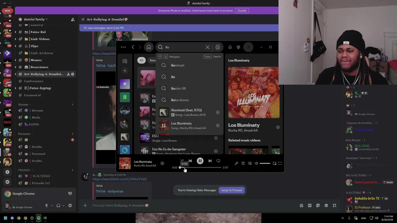
Task: Show hidden system tray icons
Action: 343,218
